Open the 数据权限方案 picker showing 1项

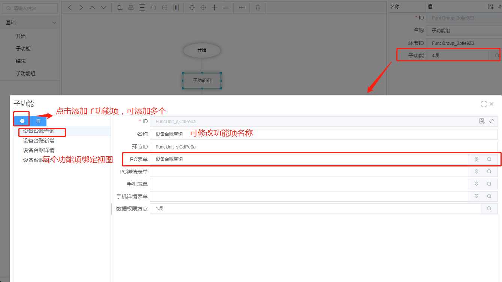[489, 209]
